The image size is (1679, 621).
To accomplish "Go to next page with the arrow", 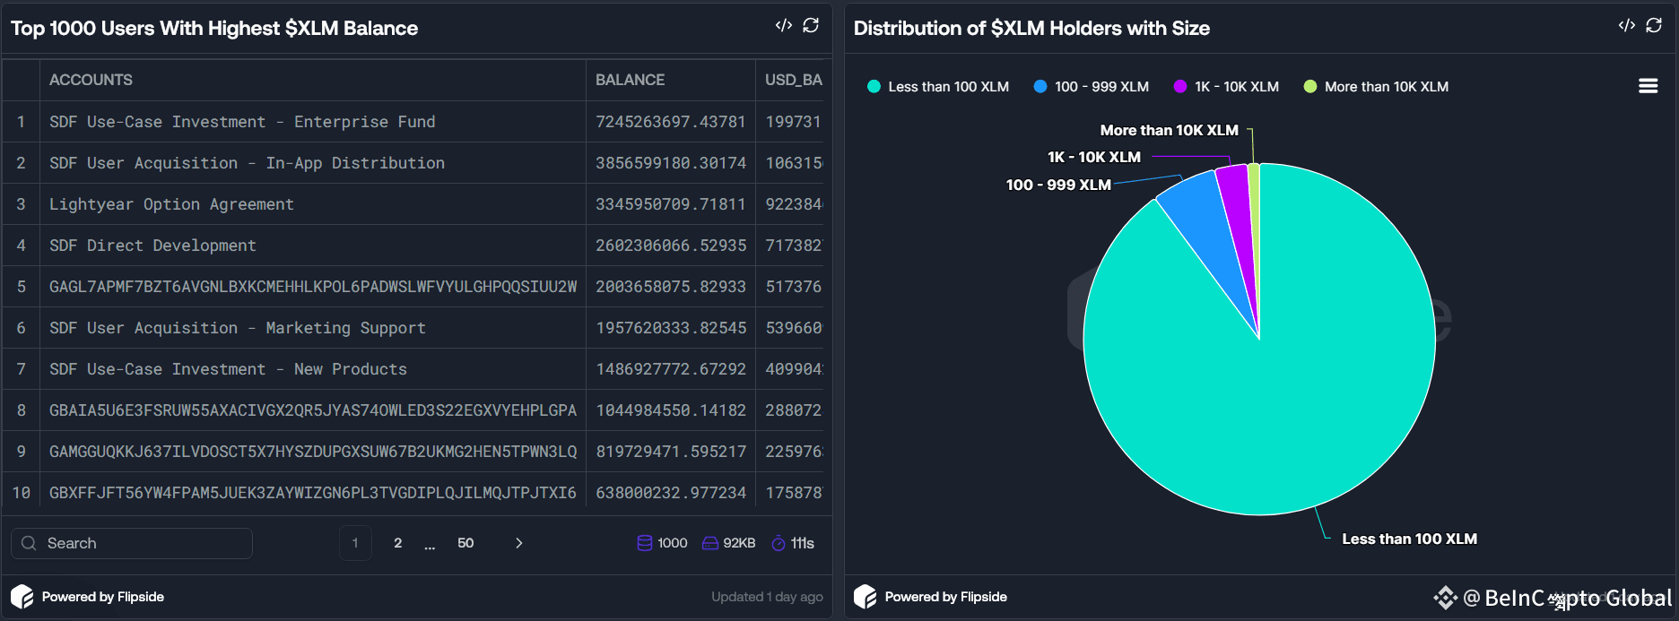I will click(x=518, y=543).
